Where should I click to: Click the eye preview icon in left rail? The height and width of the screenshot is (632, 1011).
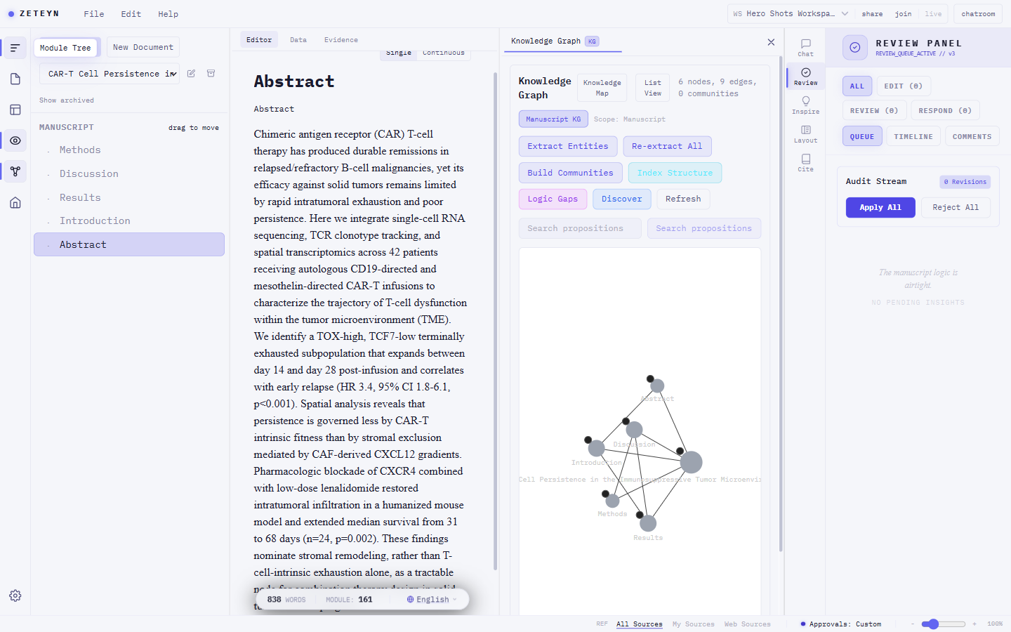15,140
